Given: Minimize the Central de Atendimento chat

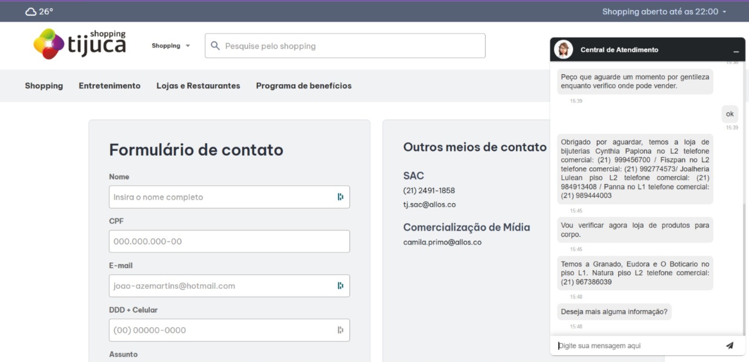Looking at the screenshot, I should (736, 51).
